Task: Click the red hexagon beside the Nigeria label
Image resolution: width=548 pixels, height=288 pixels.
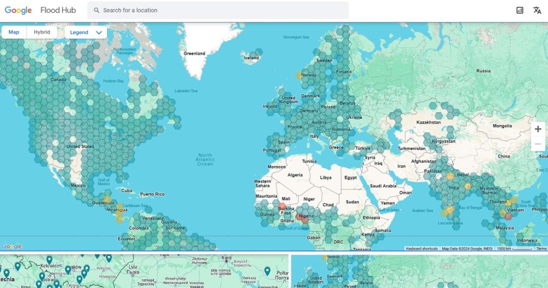Action: pos(300,217)
